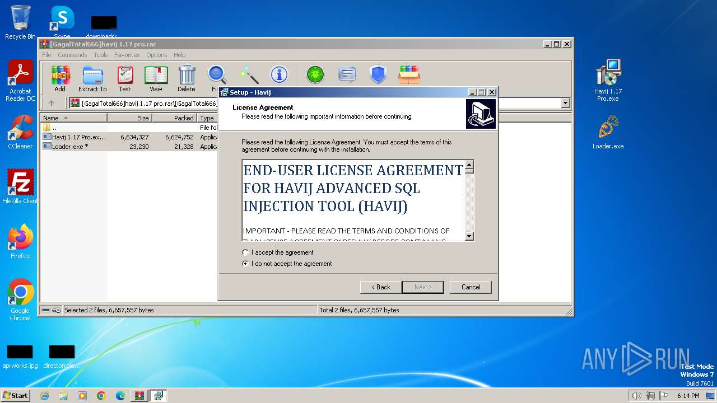Screen dimensions: 717x403
Task: Open the CCleaner desktop shortcut
Action: pos(20,133)
